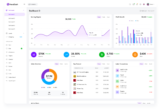Click the Paypal transaction icon
This screenshot has width=161, height=111.
pyautogui.click(x=117, y=76)
